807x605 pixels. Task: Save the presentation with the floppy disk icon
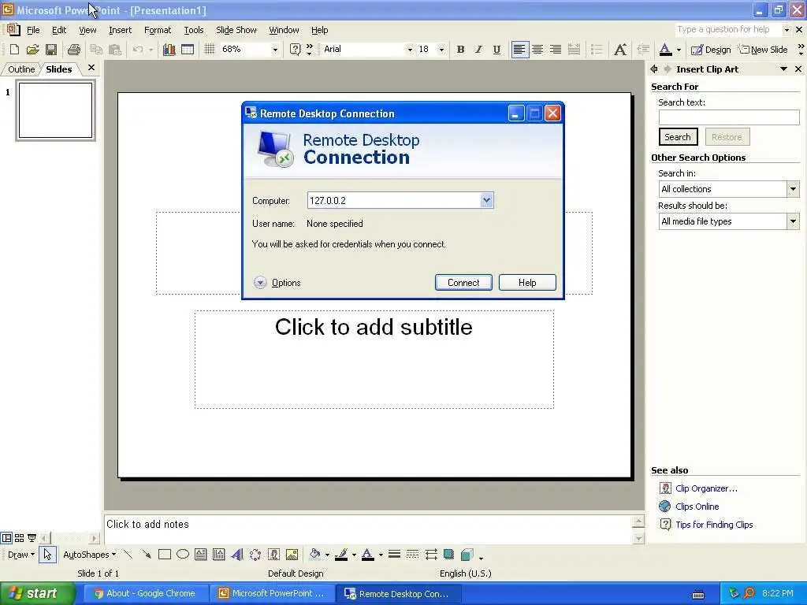[x=51, y=50]
